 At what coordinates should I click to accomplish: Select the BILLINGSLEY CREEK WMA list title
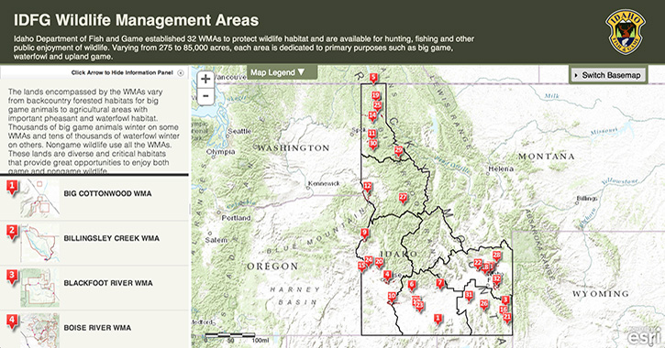tap(112, 238)
